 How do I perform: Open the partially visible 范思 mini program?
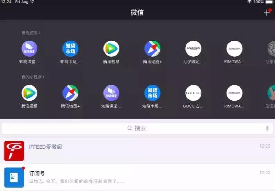click(x=272, y=49)
